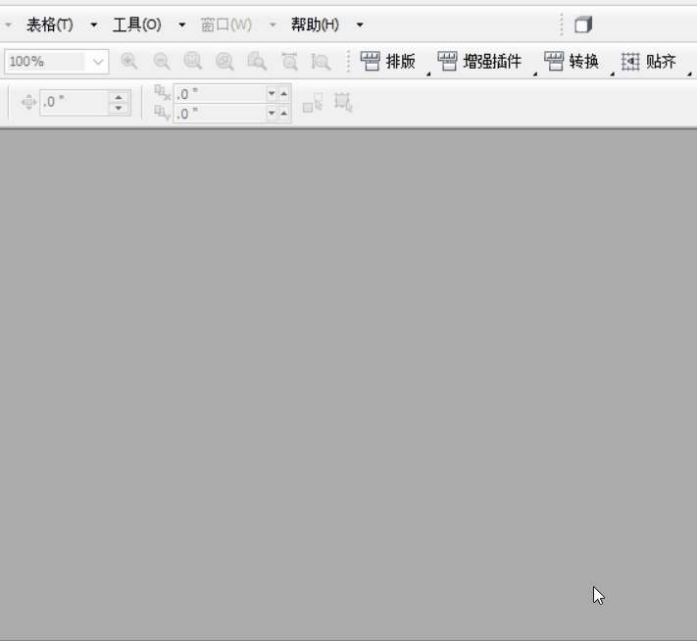The width and height of the screenshot is (697, 641).
Task: Click the zoom in magnifier icon
Action: point(128,62)
